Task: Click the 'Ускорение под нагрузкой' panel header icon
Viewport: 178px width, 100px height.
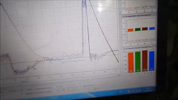Action: (123, 17)
